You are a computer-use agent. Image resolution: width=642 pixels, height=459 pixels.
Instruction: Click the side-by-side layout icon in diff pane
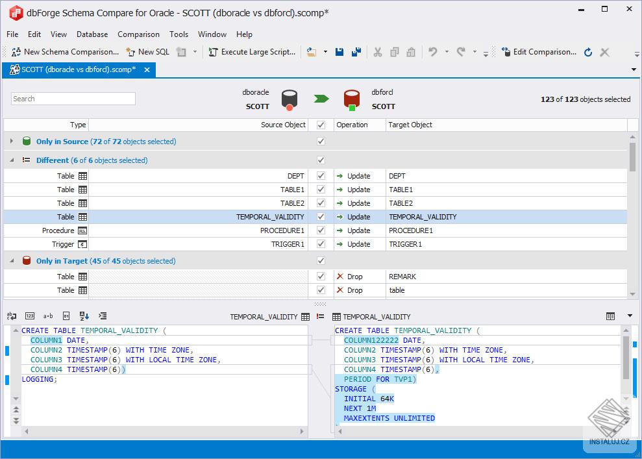(x=610, y=316)
